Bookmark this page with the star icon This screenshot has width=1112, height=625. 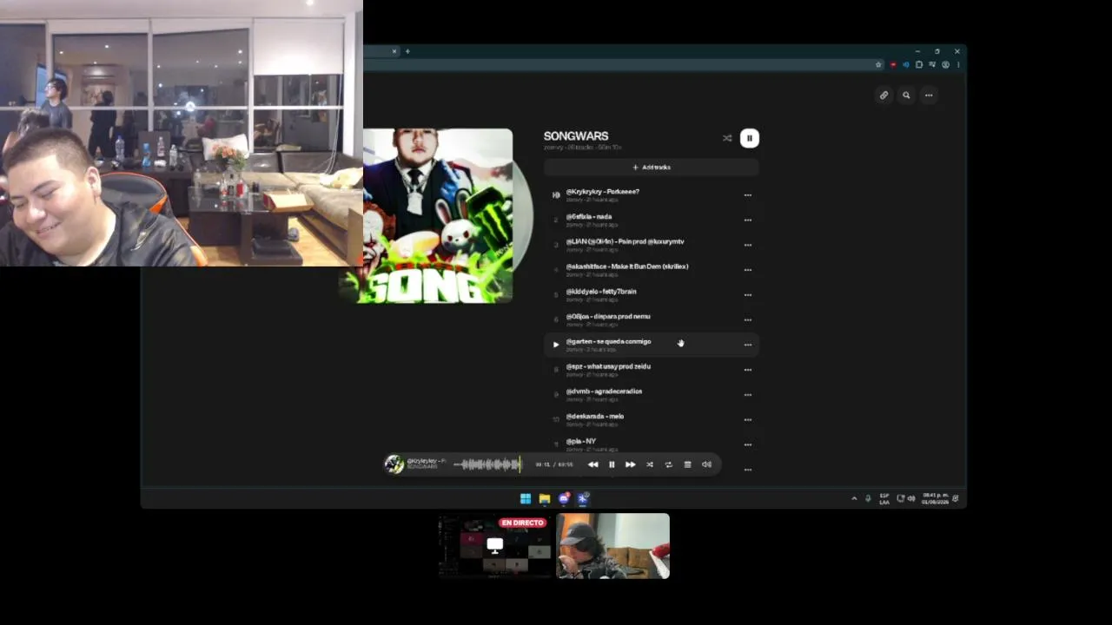tap(878, 65)
